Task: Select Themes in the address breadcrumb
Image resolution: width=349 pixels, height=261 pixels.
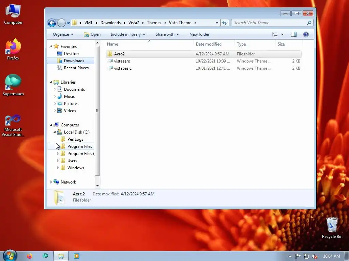Action: (154, 23)
